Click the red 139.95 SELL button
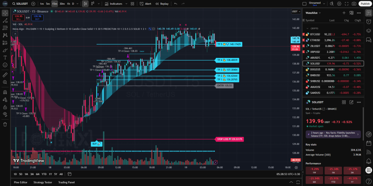Screen dimensions: 373x186 click(18, 17)
